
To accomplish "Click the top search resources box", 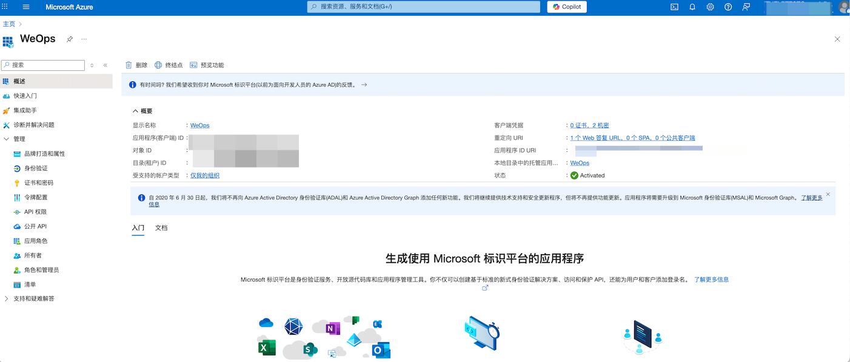I will coord(424,7).
